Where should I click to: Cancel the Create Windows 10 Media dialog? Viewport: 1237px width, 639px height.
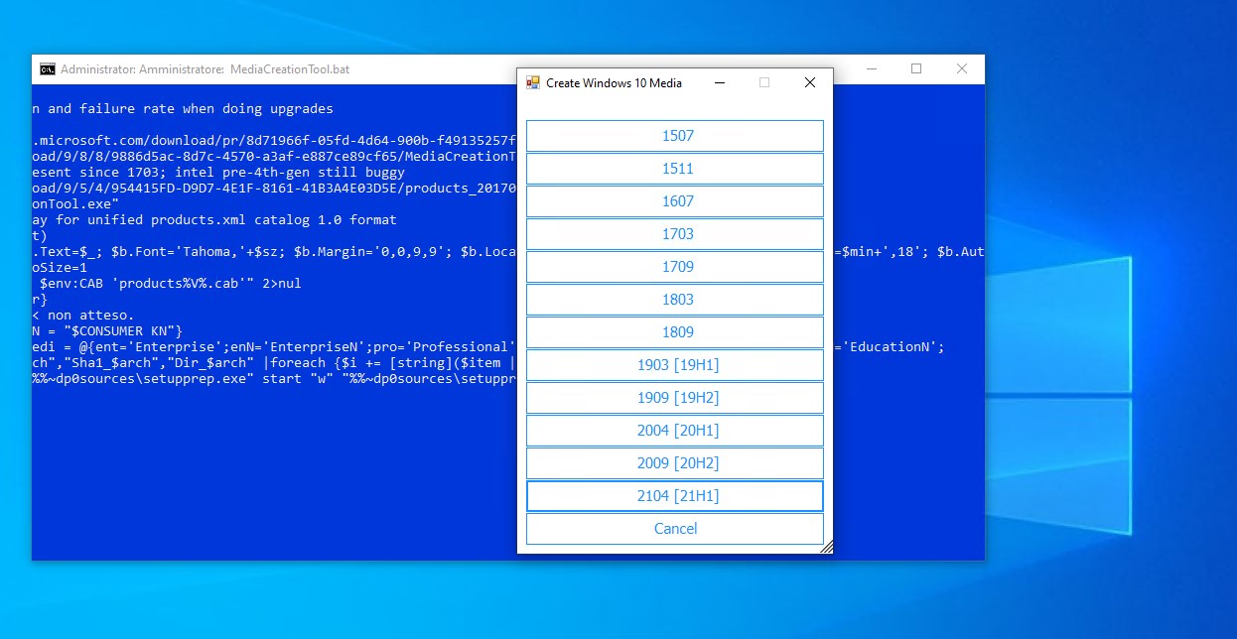click(x=675, y=529)
